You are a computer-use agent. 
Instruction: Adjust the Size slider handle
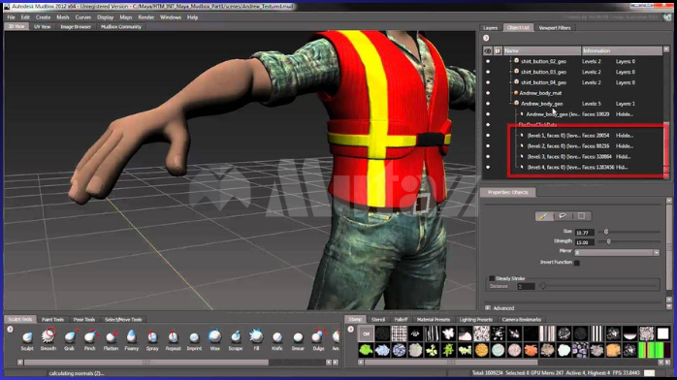click(x=606, y=232)
